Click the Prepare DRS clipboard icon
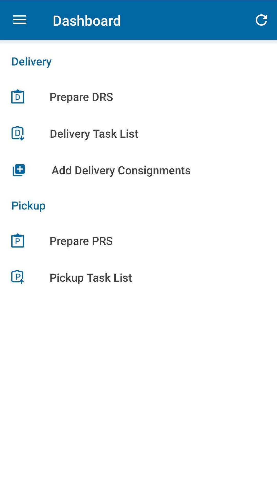Viewport: 277px width, 493px height. [x=18, y=97]
